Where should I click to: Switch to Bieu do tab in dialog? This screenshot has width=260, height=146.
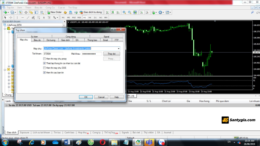point(37,40)
